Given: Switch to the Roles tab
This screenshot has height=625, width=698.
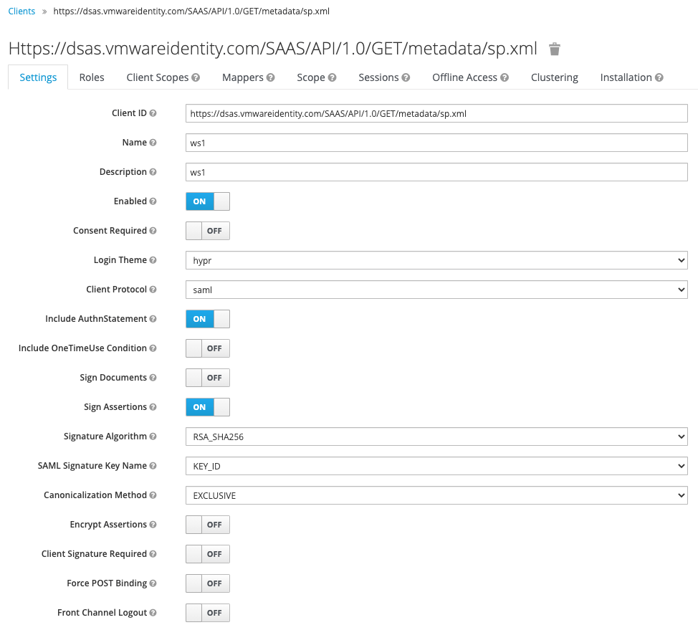Looking at the screenshot, I should pos(92,77).
